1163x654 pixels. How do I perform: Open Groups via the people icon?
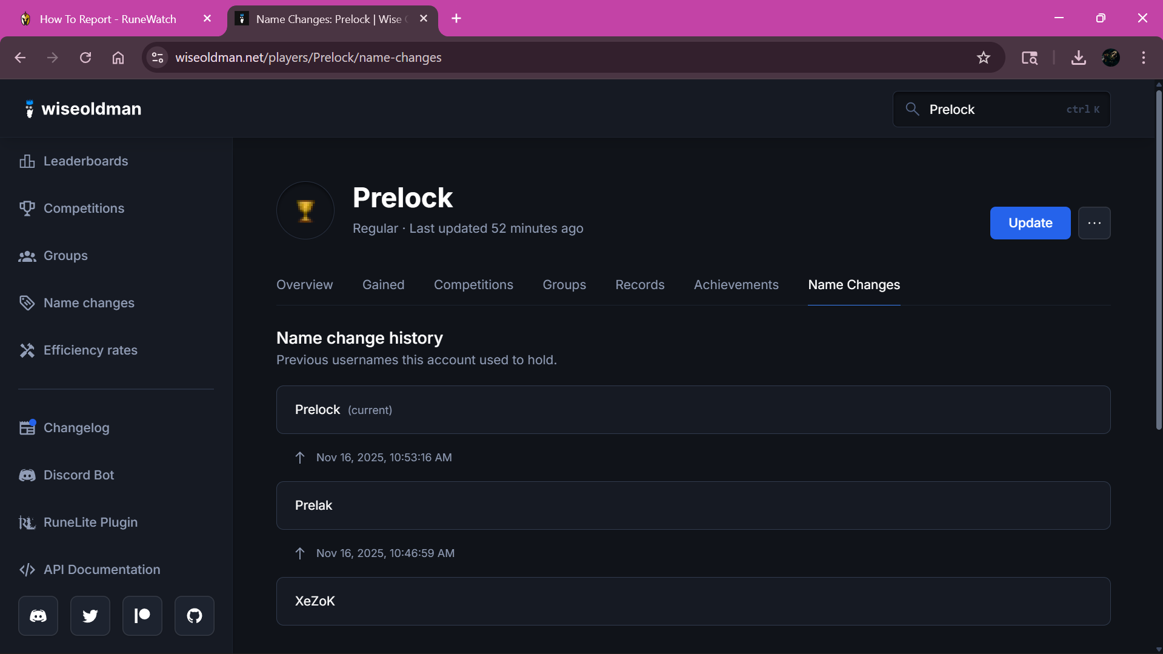pyautogui.click(x=27, y=255)
